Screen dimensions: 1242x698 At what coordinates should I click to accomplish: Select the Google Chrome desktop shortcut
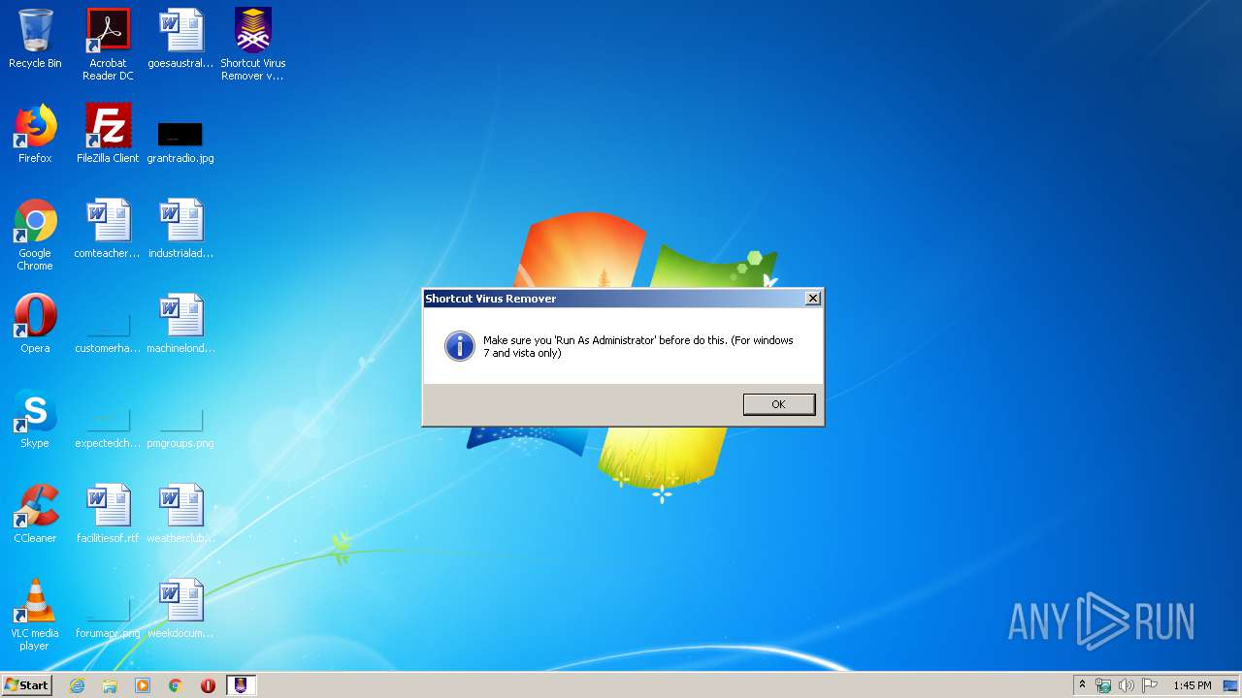tap(35, 235)
